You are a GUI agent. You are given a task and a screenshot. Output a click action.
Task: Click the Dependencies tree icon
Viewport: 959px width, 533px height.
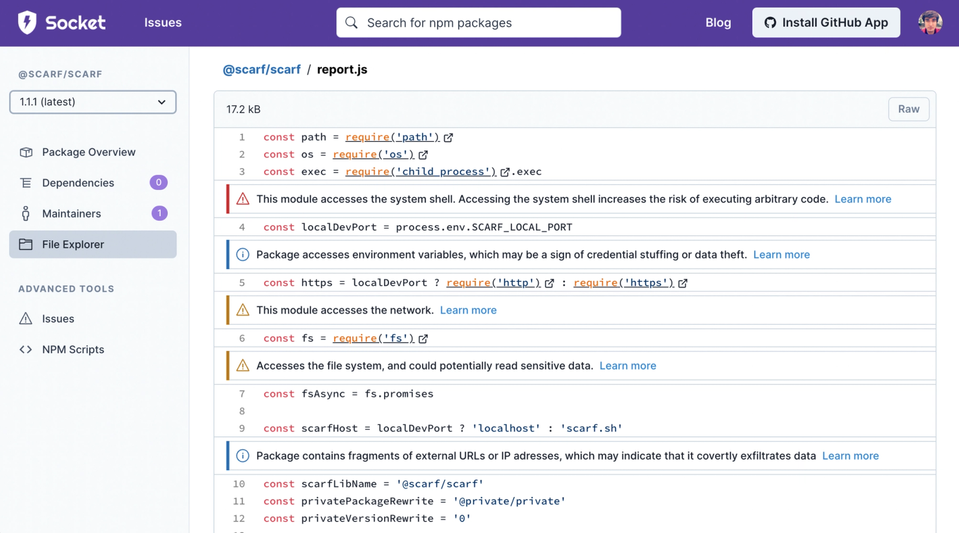pos(26,183)
